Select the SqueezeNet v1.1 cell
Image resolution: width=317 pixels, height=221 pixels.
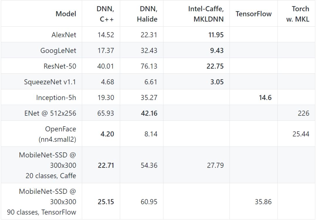pyautogui.click(x=50, y=82)
